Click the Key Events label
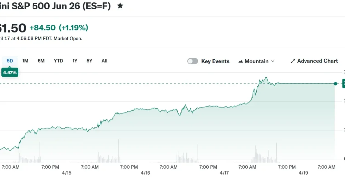Screen dimensions: 345x177 [215, 61]
